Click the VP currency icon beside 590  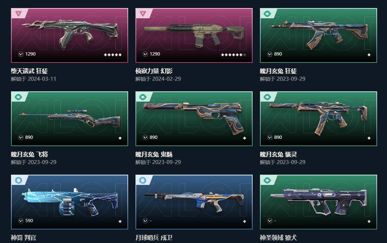tap(21, 221)
